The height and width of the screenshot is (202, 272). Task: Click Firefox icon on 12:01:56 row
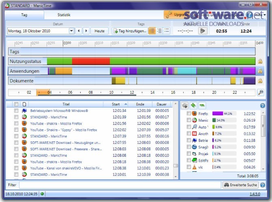(x=24, y=123)
